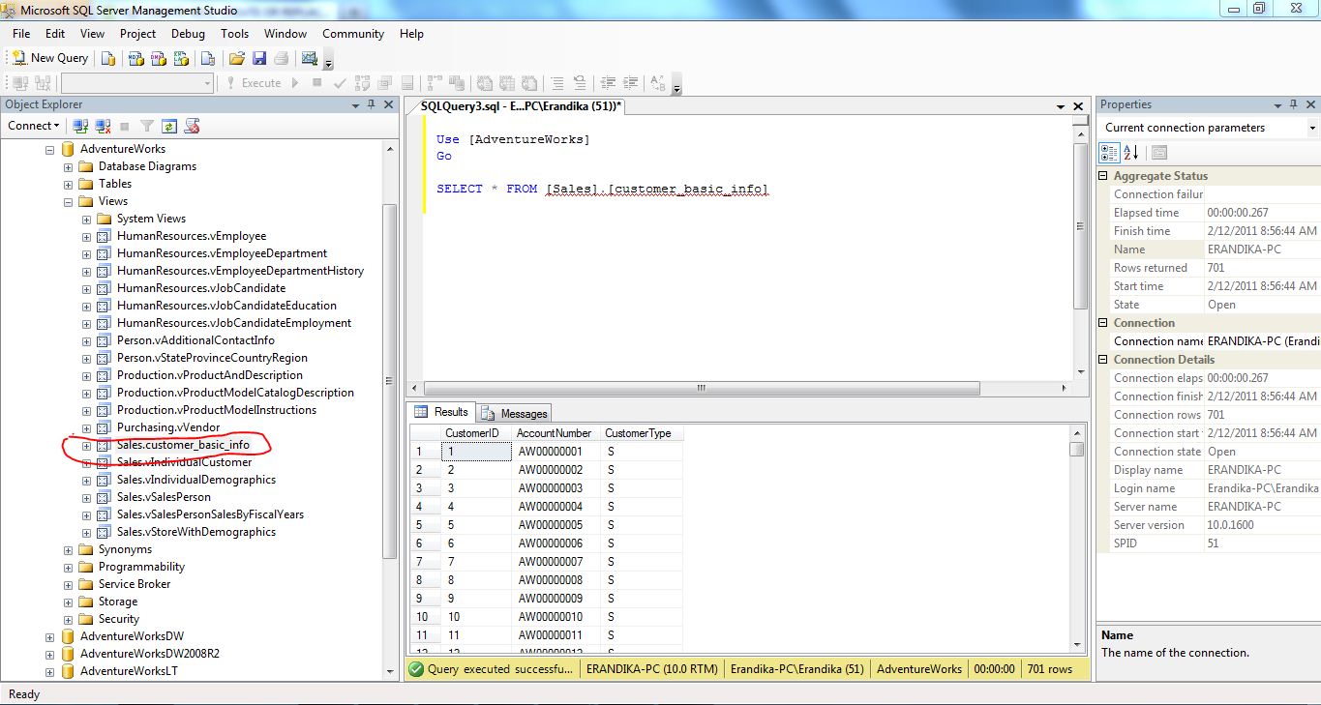Click the Filter funnel icon in Object Explorer

point(147,126)
